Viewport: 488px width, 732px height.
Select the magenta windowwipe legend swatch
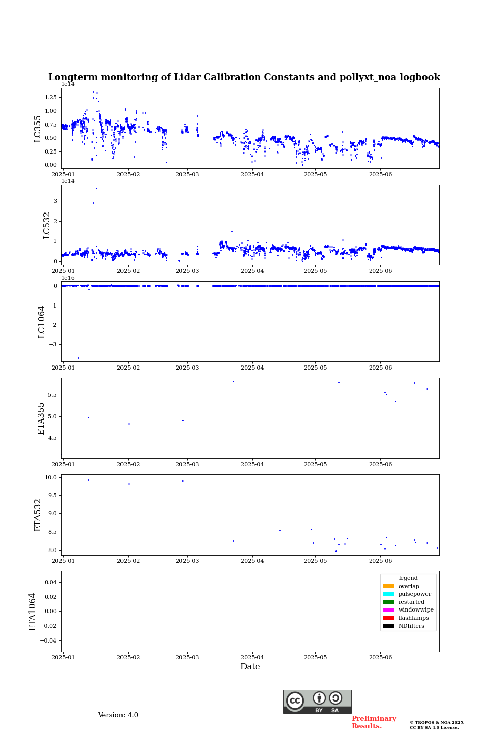(x=388, y=610)
